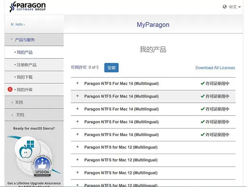The image size is (247, 187).
Task: Click 许可证使用中 status in fifth row
Action: click(217, 135)
